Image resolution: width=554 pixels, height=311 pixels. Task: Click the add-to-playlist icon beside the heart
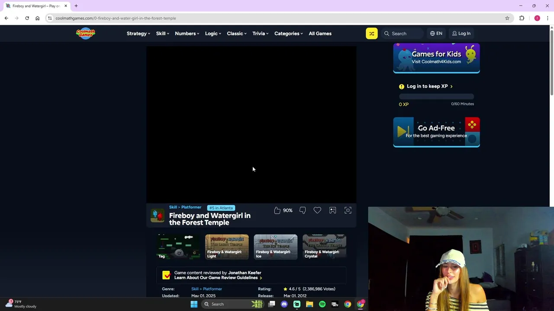[x=332, y=210]
